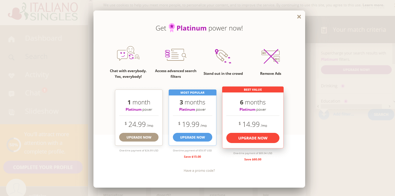Click the 50% profile completion ring
The width and height of the screenshot is (395, 196).
(x=14, y=145)
